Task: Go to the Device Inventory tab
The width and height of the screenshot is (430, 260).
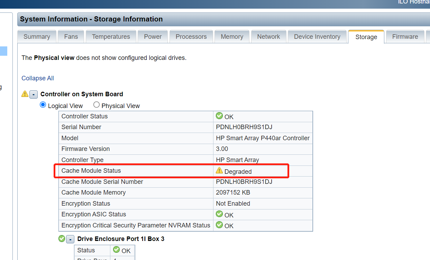Action: coord(317,37)
